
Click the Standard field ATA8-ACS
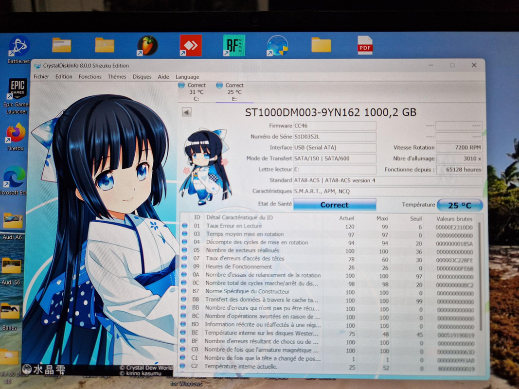[388, 180]
